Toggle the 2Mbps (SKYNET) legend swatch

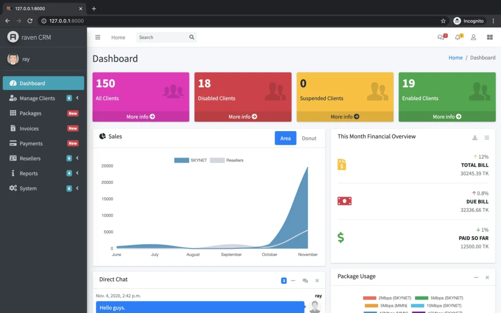(x=370, y=298)
